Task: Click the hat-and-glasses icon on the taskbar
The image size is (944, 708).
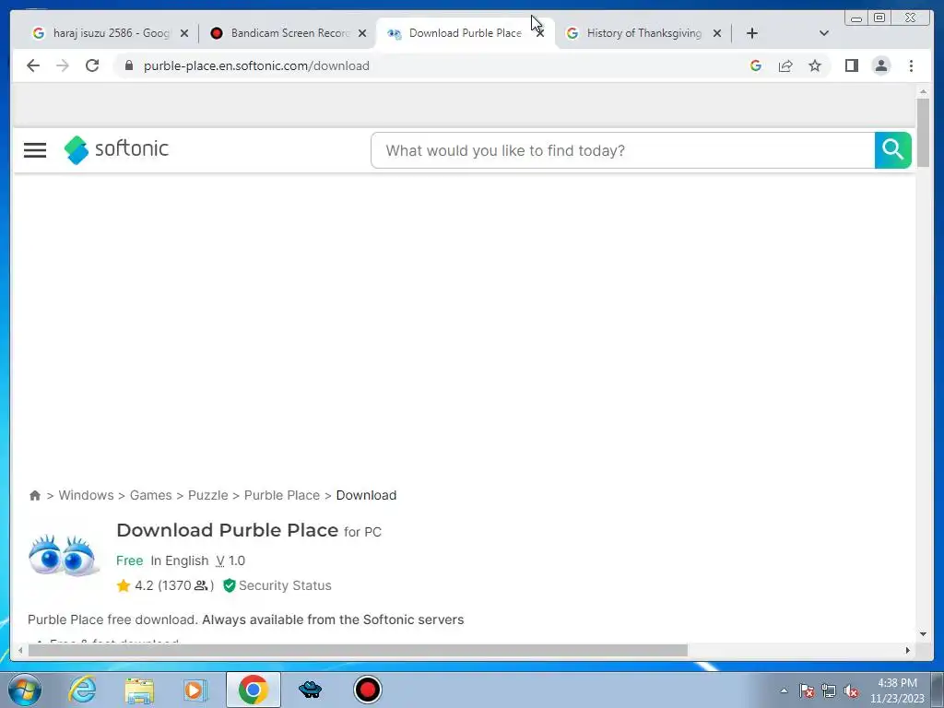Action: pyautogui.click(x=310, y=690)
